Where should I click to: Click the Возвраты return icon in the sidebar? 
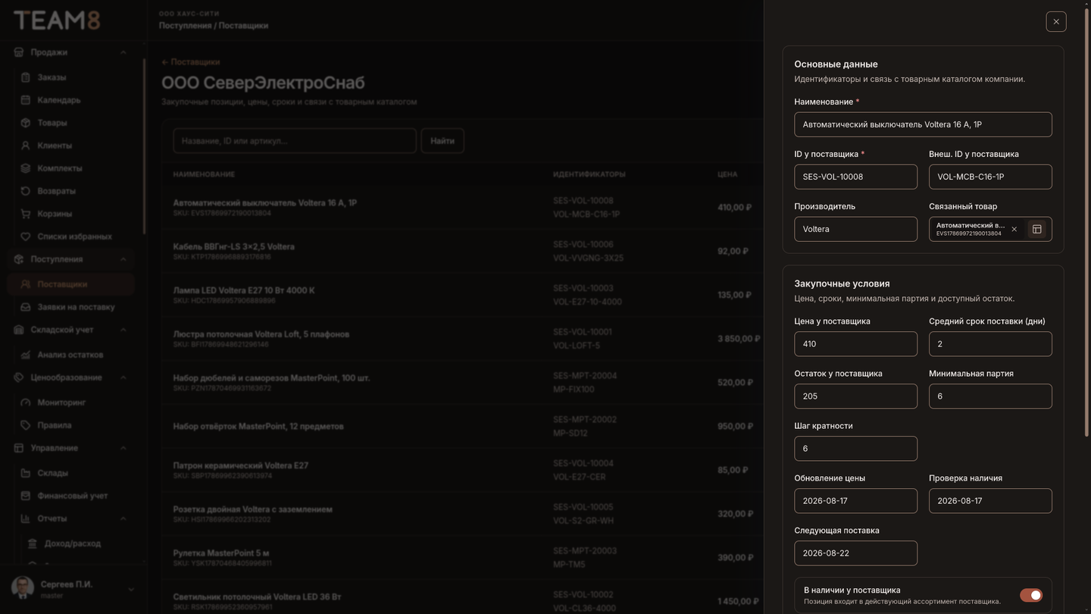click(x=26, y=191)
